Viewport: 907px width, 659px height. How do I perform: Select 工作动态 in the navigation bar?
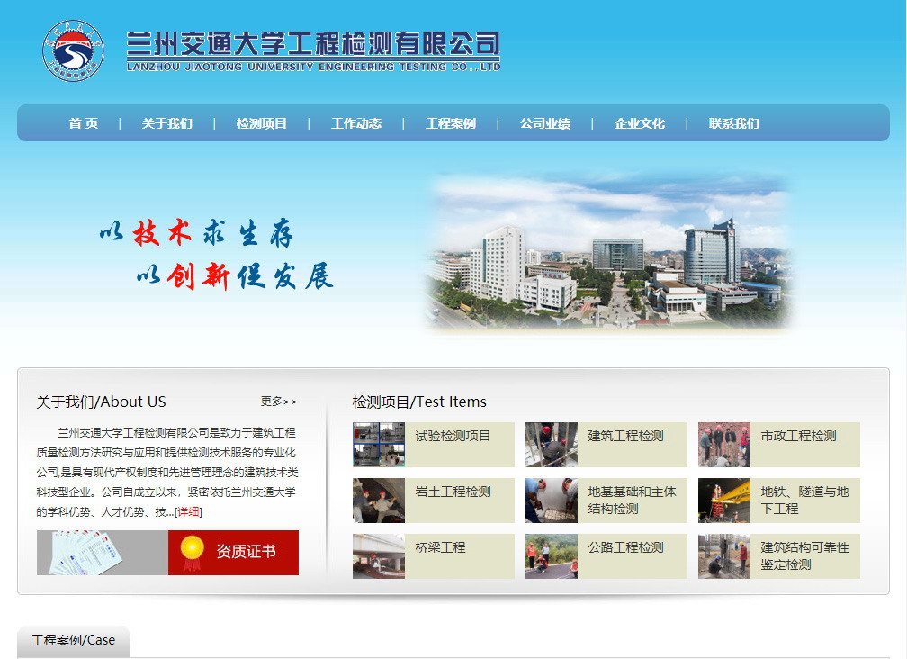pos(356,123)
